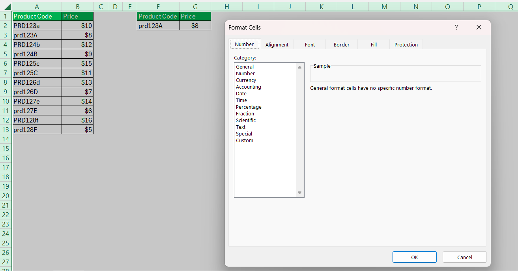Screen dimensions: 518x271
Task: Select column F header
Action: pos(158,7)
